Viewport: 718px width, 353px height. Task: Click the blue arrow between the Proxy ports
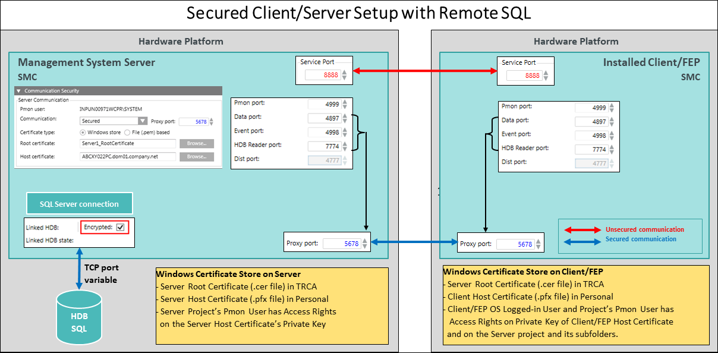point(413,242)
